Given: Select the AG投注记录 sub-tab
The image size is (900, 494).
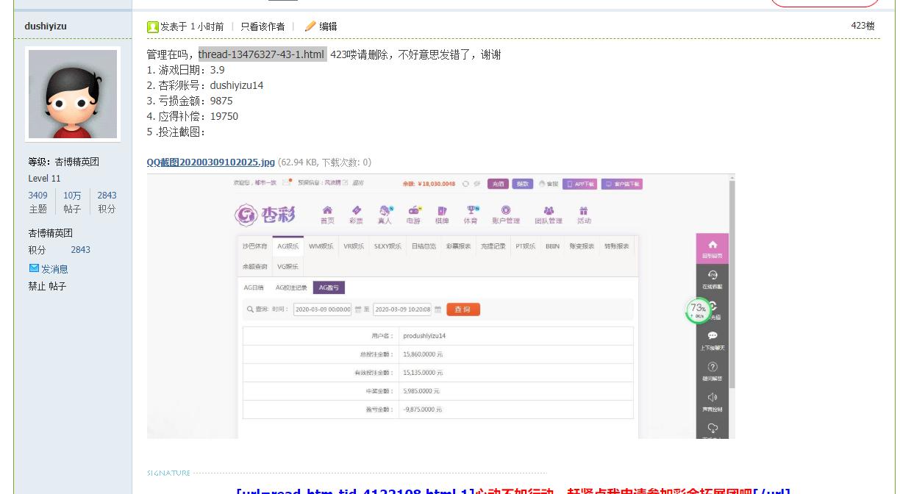Looking at the screenshot, I should (291, 287).
